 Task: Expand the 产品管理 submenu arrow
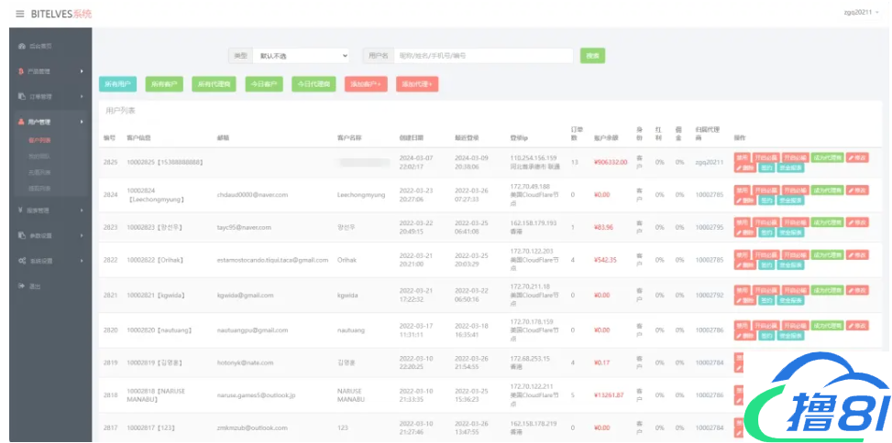pos(82,71)
